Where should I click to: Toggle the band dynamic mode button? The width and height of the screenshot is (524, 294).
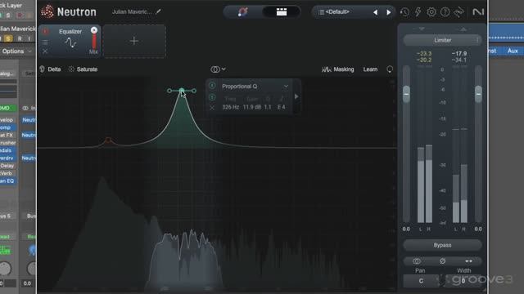click(212, 97)
